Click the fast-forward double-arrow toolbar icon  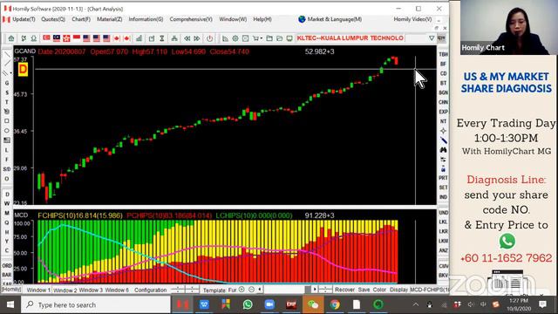pos(197,38)
